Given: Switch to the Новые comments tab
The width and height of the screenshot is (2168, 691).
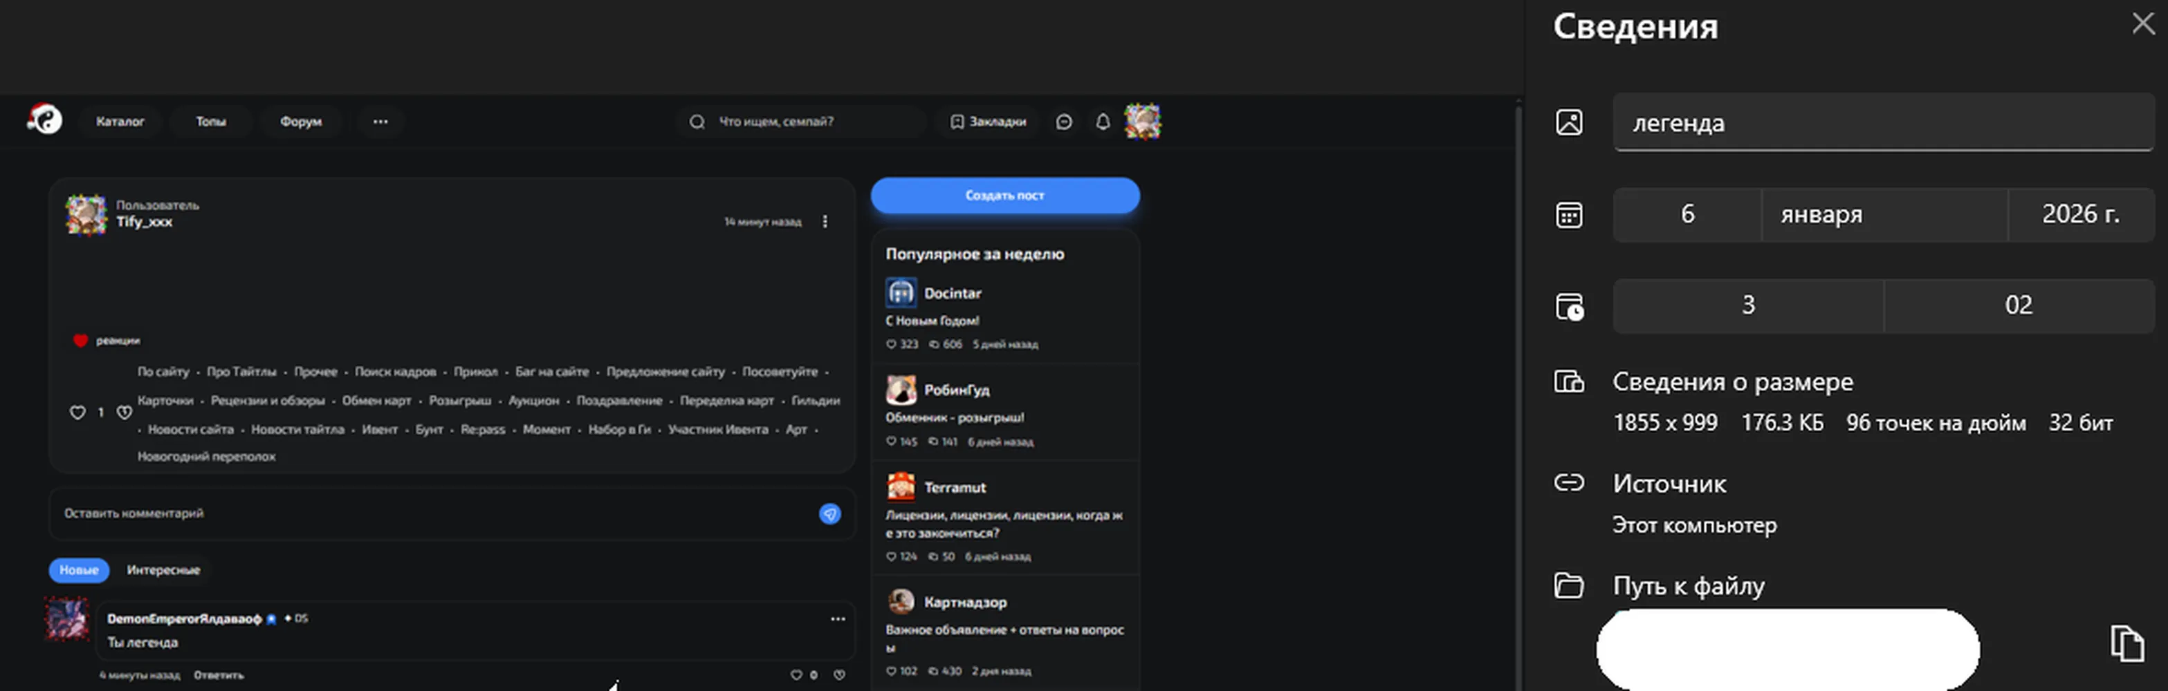Looking at the screenshot, I should click(x=79, y=570).
